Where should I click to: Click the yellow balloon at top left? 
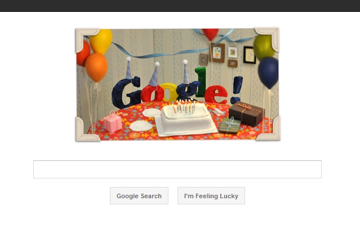point(101,41)
